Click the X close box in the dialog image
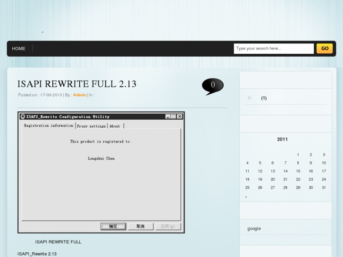Viewport: 343px width, 257px height. pos(180,116)
